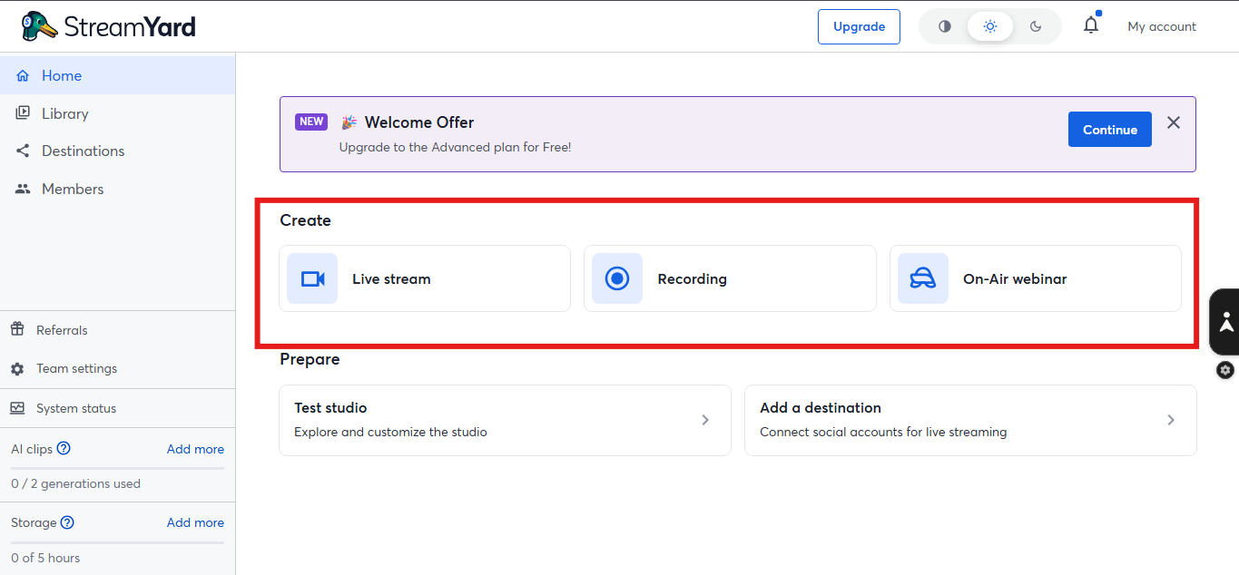Open notifications via the bell icon
The image size is (1239, 575).
tap(1090, 25)
